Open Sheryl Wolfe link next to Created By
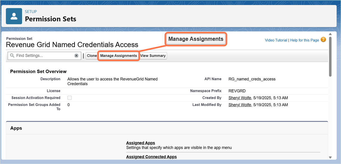341x164 pixels. tap(240, 98)
